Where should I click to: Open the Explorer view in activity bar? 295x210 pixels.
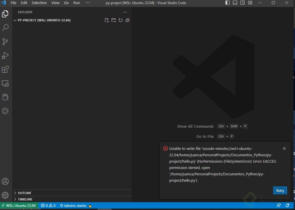5,14
